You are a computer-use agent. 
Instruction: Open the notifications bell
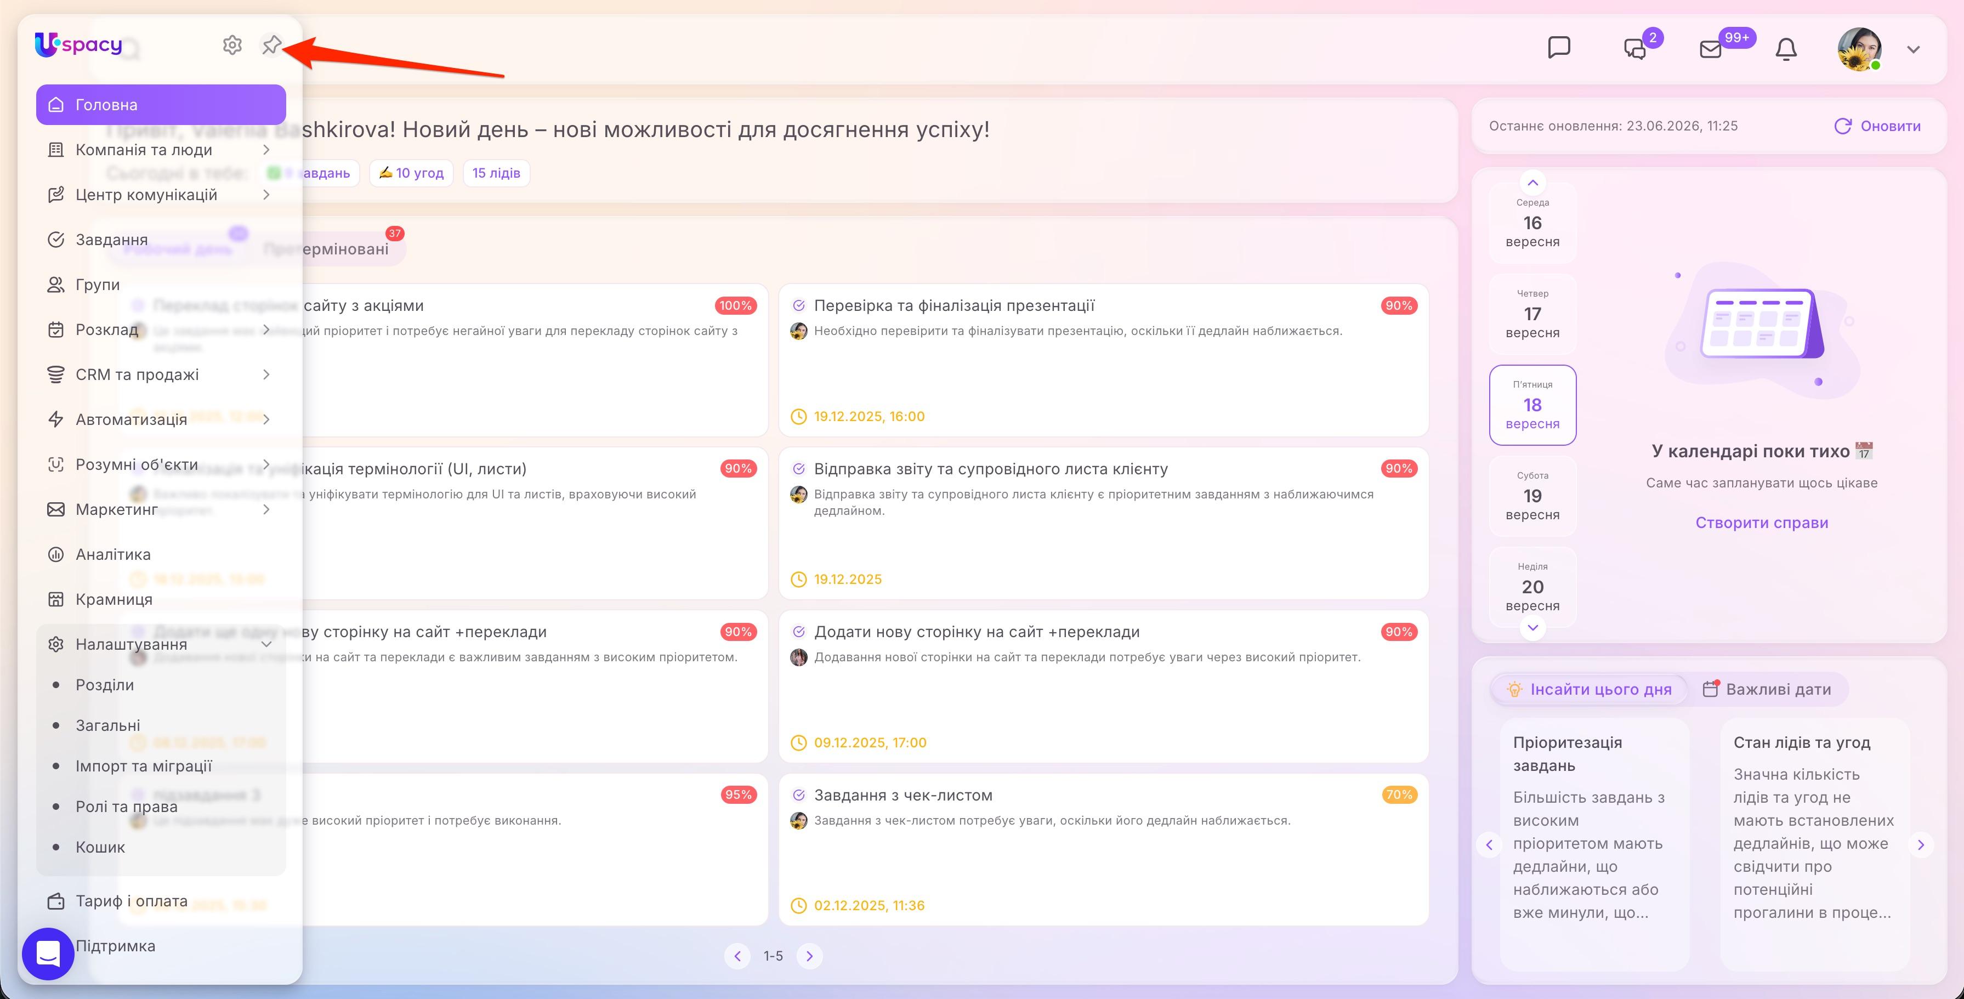click(x=1786, y=49)
